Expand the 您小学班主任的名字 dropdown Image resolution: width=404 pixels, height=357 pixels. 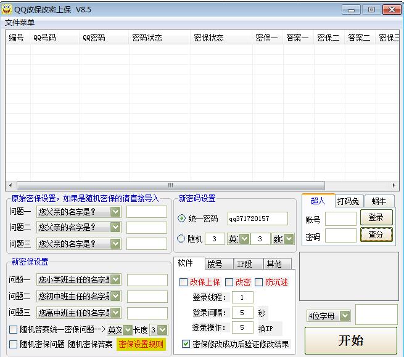[115, 280]
